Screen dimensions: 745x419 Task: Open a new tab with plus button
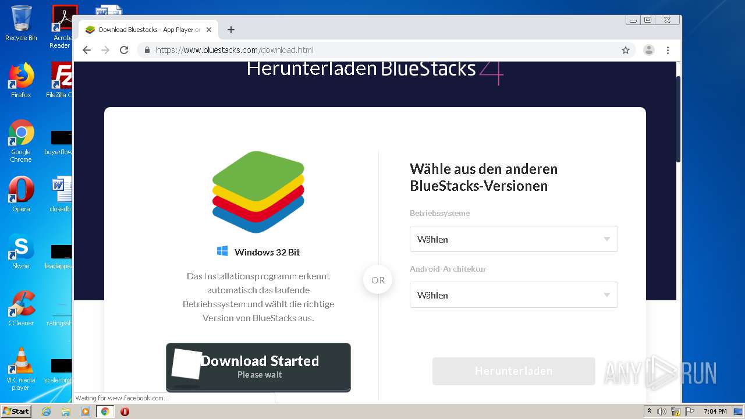231,30
